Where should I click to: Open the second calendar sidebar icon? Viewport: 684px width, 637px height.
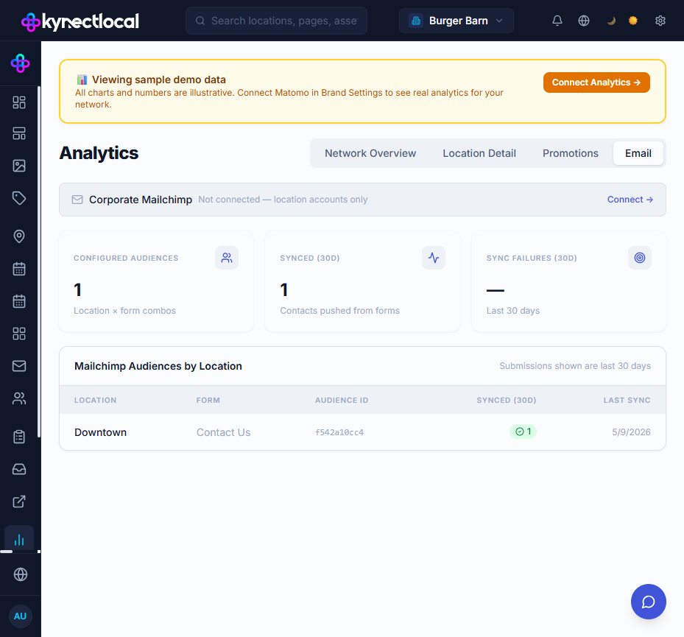(19, 301)
